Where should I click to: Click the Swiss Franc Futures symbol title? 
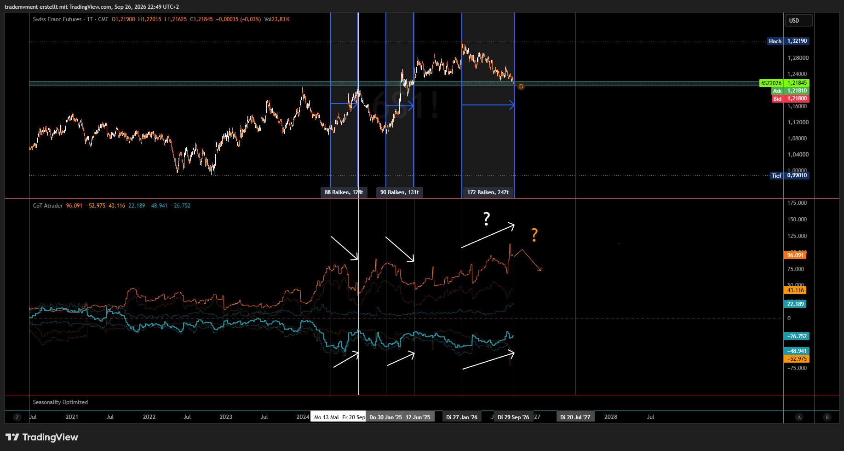click(57, 19)
